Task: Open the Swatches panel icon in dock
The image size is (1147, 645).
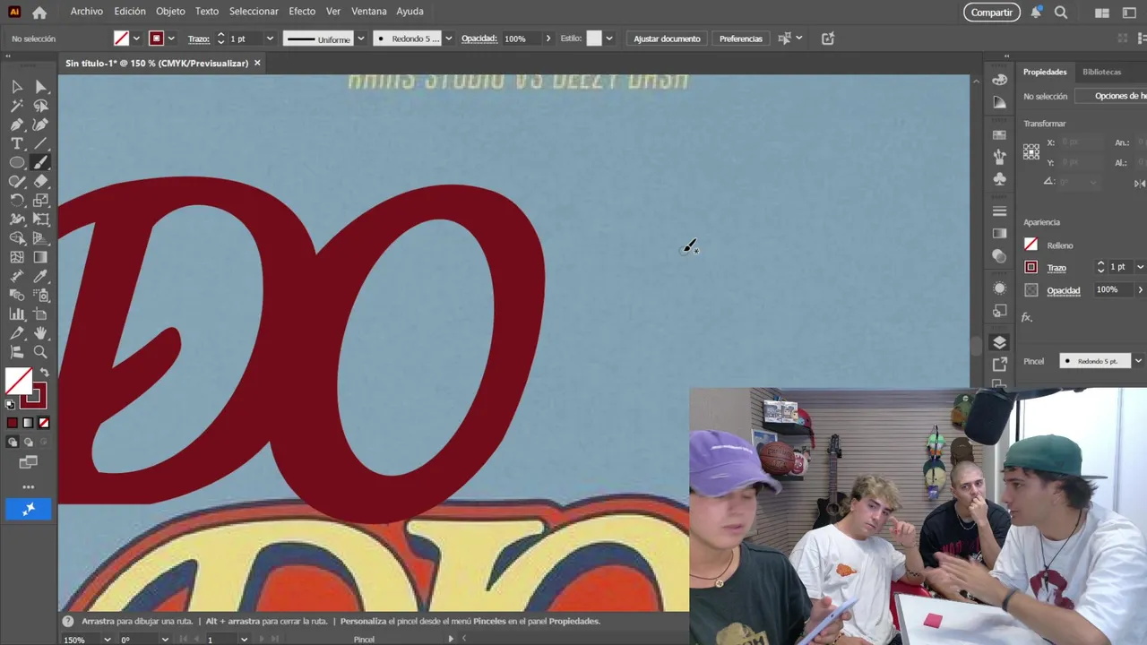Action: click(x=1000, y=134)
